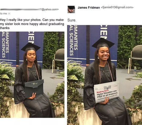This screenshot has width=142, height=125.
Task: Click the SCIENCES banner text in original photo
Action: tap(4, 48)
